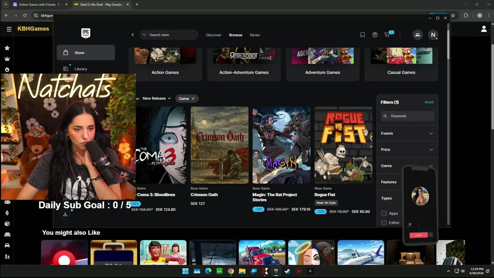This screenshot has width=494, height=278.
Task: Open the KBHGames user account icon
Action: click(x=484, y=29)
